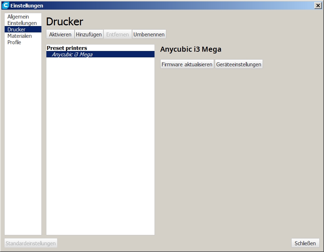
Task: Click the greyed-out Entfernen button
Action: (x=117, y=35)
